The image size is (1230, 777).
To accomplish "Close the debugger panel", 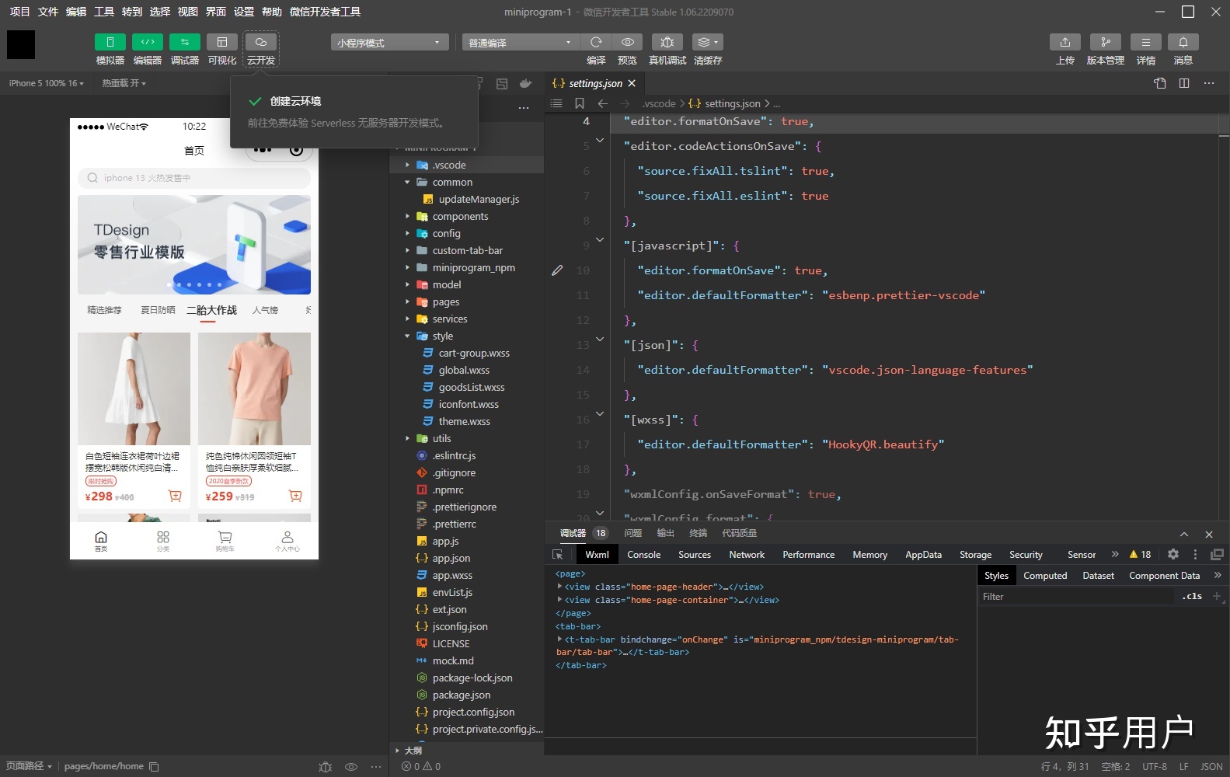I will pyautogui.click(x=1209, y=534).
